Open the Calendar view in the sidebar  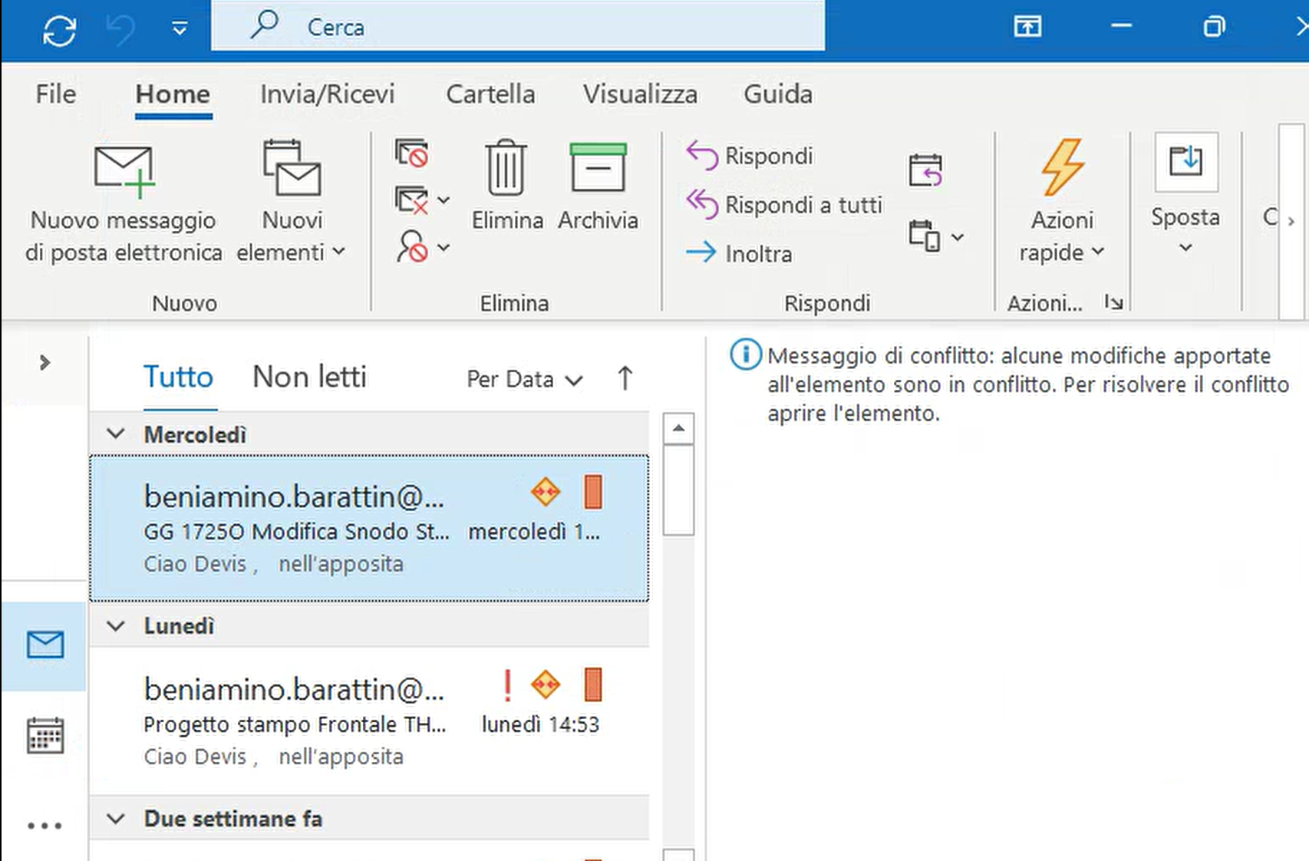[45, 737]
